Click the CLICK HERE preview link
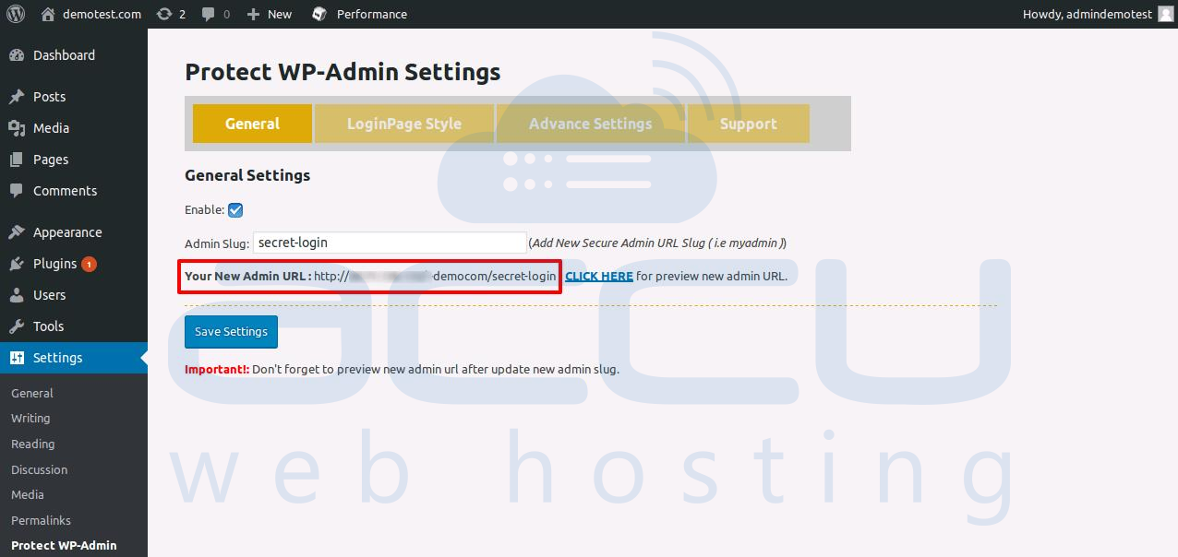The height and width of the screenshot is (557, 1178). click(599, 276)
